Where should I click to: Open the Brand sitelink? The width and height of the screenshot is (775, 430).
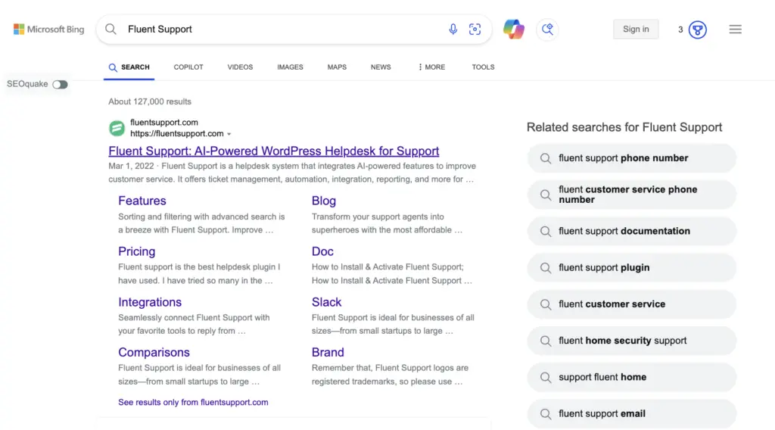tap(328, 352)
